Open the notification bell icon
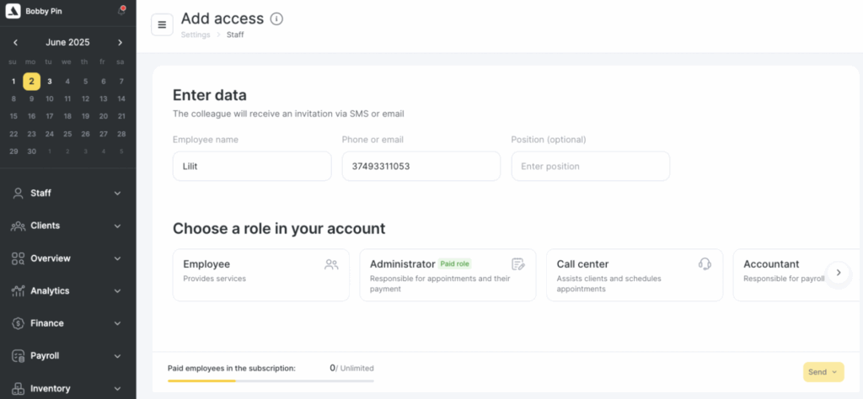863x399 pixels. point(121,11)
